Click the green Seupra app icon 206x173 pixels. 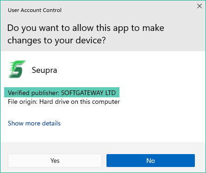[x=17, y=69]
